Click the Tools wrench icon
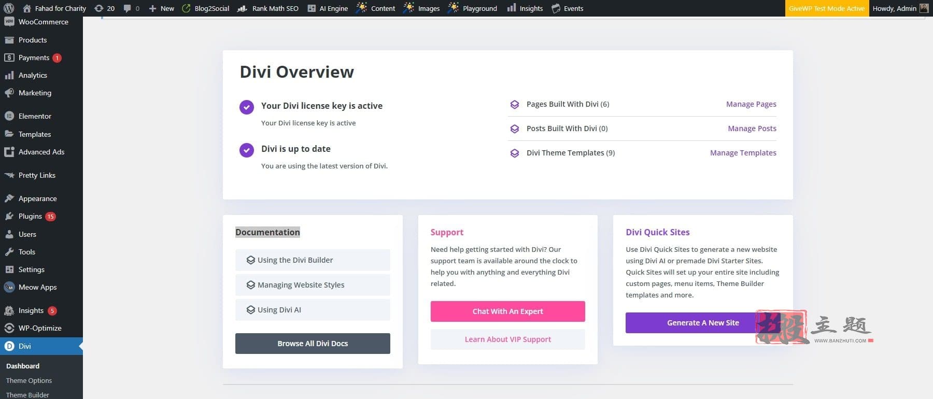The width and height of the screenshot is (933, 399). point(9,252)
